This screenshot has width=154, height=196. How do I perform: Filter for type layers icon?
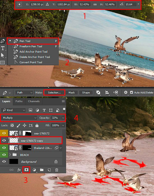[44, 110]
